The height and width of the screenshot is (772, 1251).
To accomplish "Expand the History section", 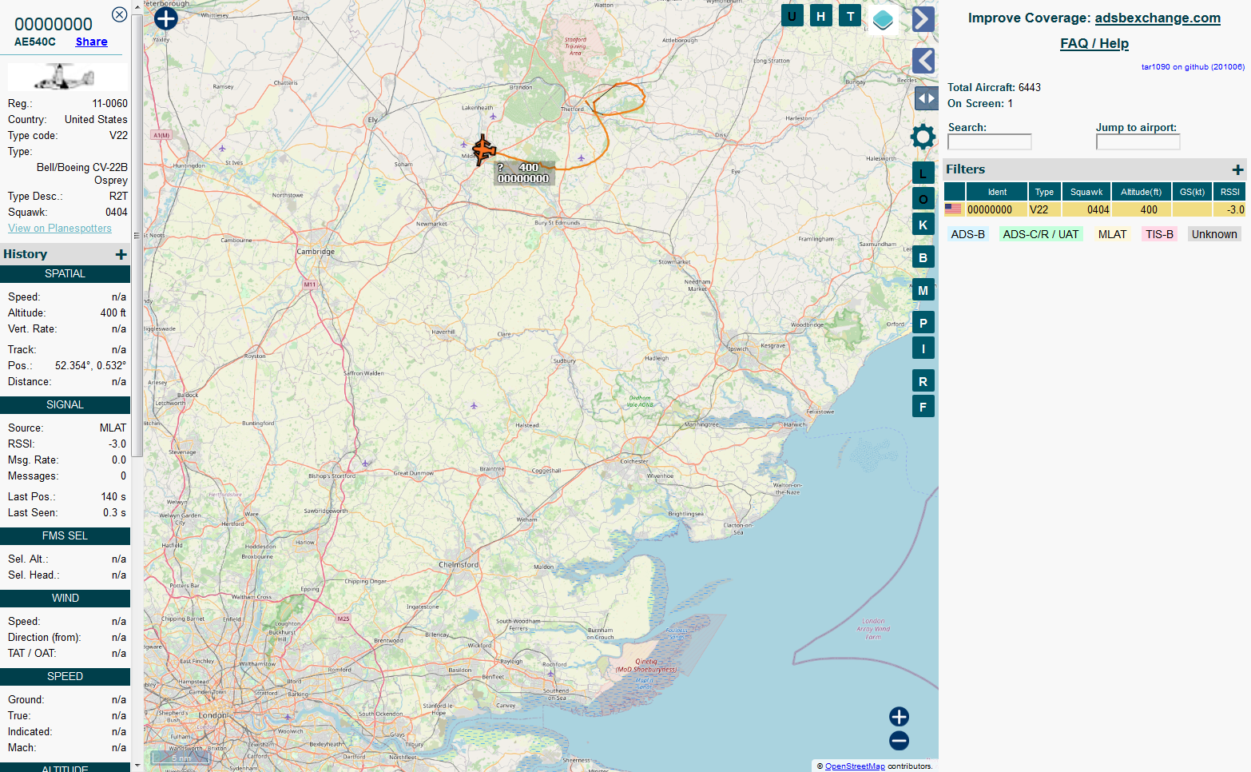I will click(x=121, y=254).
